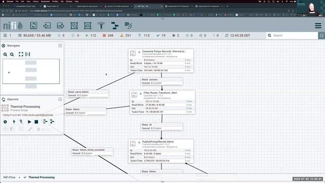This screenshot has height=183, width=325.
Task: Click Thermal Processing title in Operate panel
Action: 25,106
